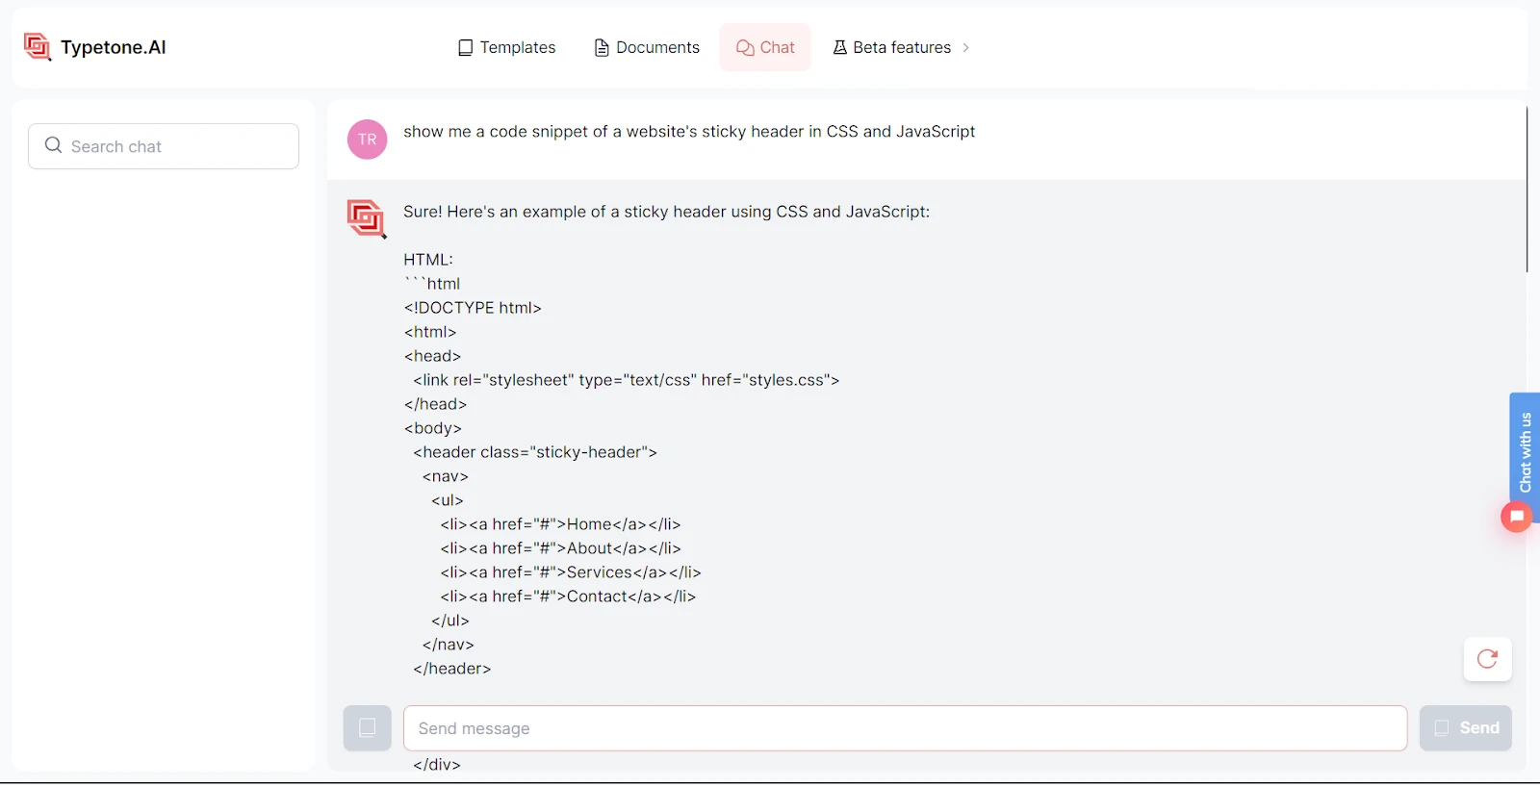Click the Send message input box

click(905, 728)
